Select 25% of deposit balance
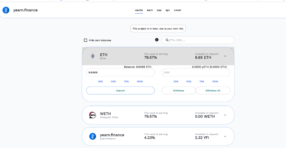This screenshot has width=286, height=148. click(x=100, y=82)
